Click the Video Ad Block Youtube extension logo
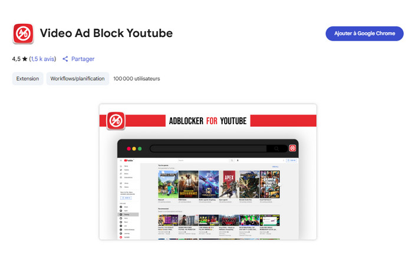 24,34
